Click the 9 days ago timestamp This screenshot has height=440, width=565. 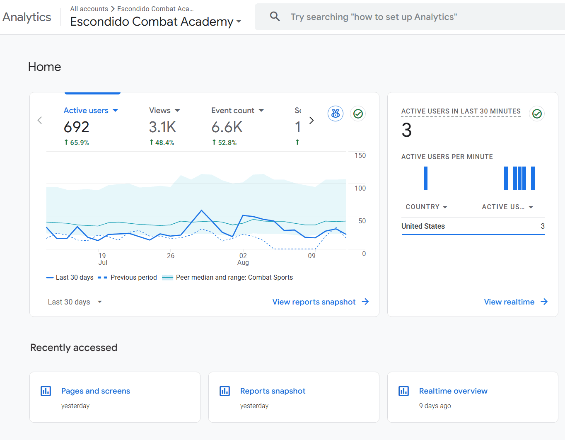click(x=435, y=406)
